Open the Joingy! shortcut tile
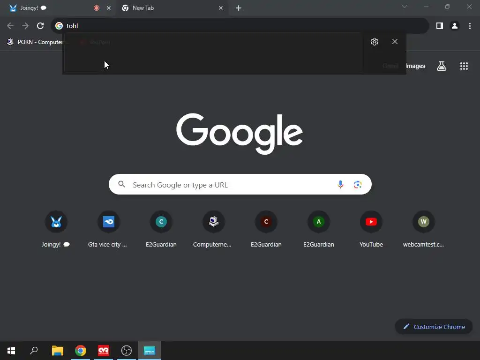 (x=56, y=229)
